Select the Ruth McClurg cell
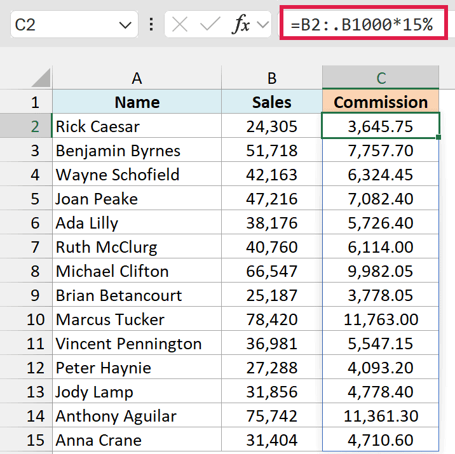Image resolution: width=455 pixels, height=454 pixels. 137,246
